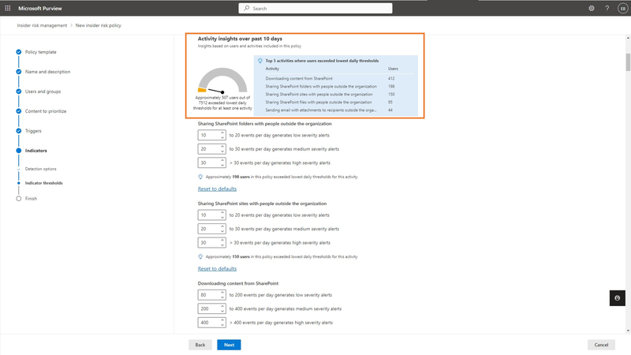Reset SharePoint folders thresholds to defaults
The height and width of the screenshot is (355, 631).
(217, 189)
